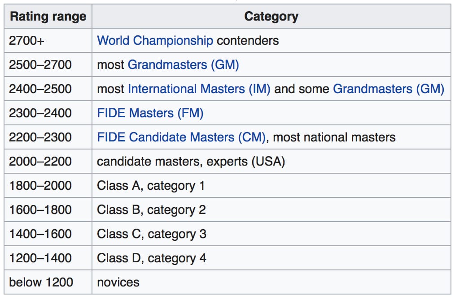Select the below 1200 rating cell

pyautogui.click(x=48, y=282)
